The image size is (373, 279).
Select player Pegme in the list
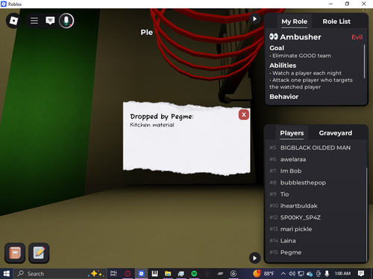pyautogui.click(x=315, y=252)
